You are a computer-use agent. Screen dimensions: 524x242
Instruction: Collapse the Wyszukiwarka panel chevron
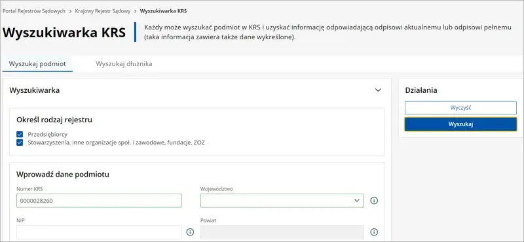click(x=378, y=90)
